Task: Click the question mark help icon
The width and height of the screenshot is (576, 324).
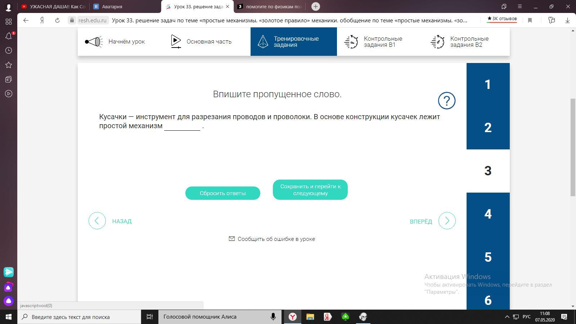Action: click(447, 100)
